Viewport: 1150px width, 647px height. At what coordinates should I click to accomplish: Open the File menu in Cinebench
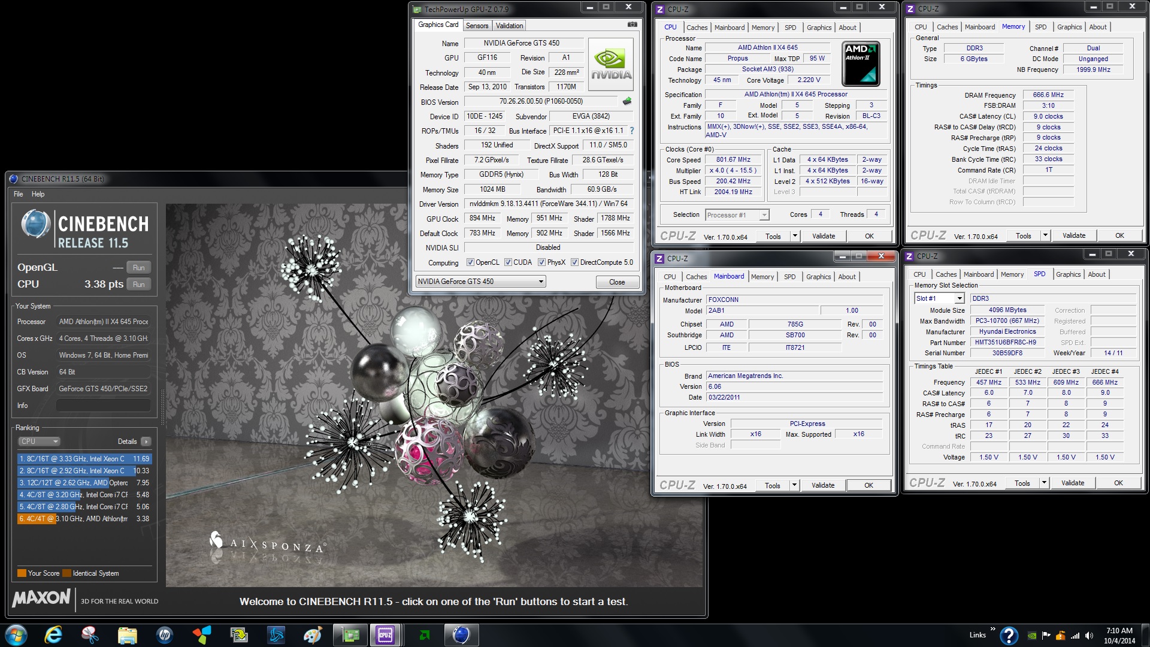(19, 194)
